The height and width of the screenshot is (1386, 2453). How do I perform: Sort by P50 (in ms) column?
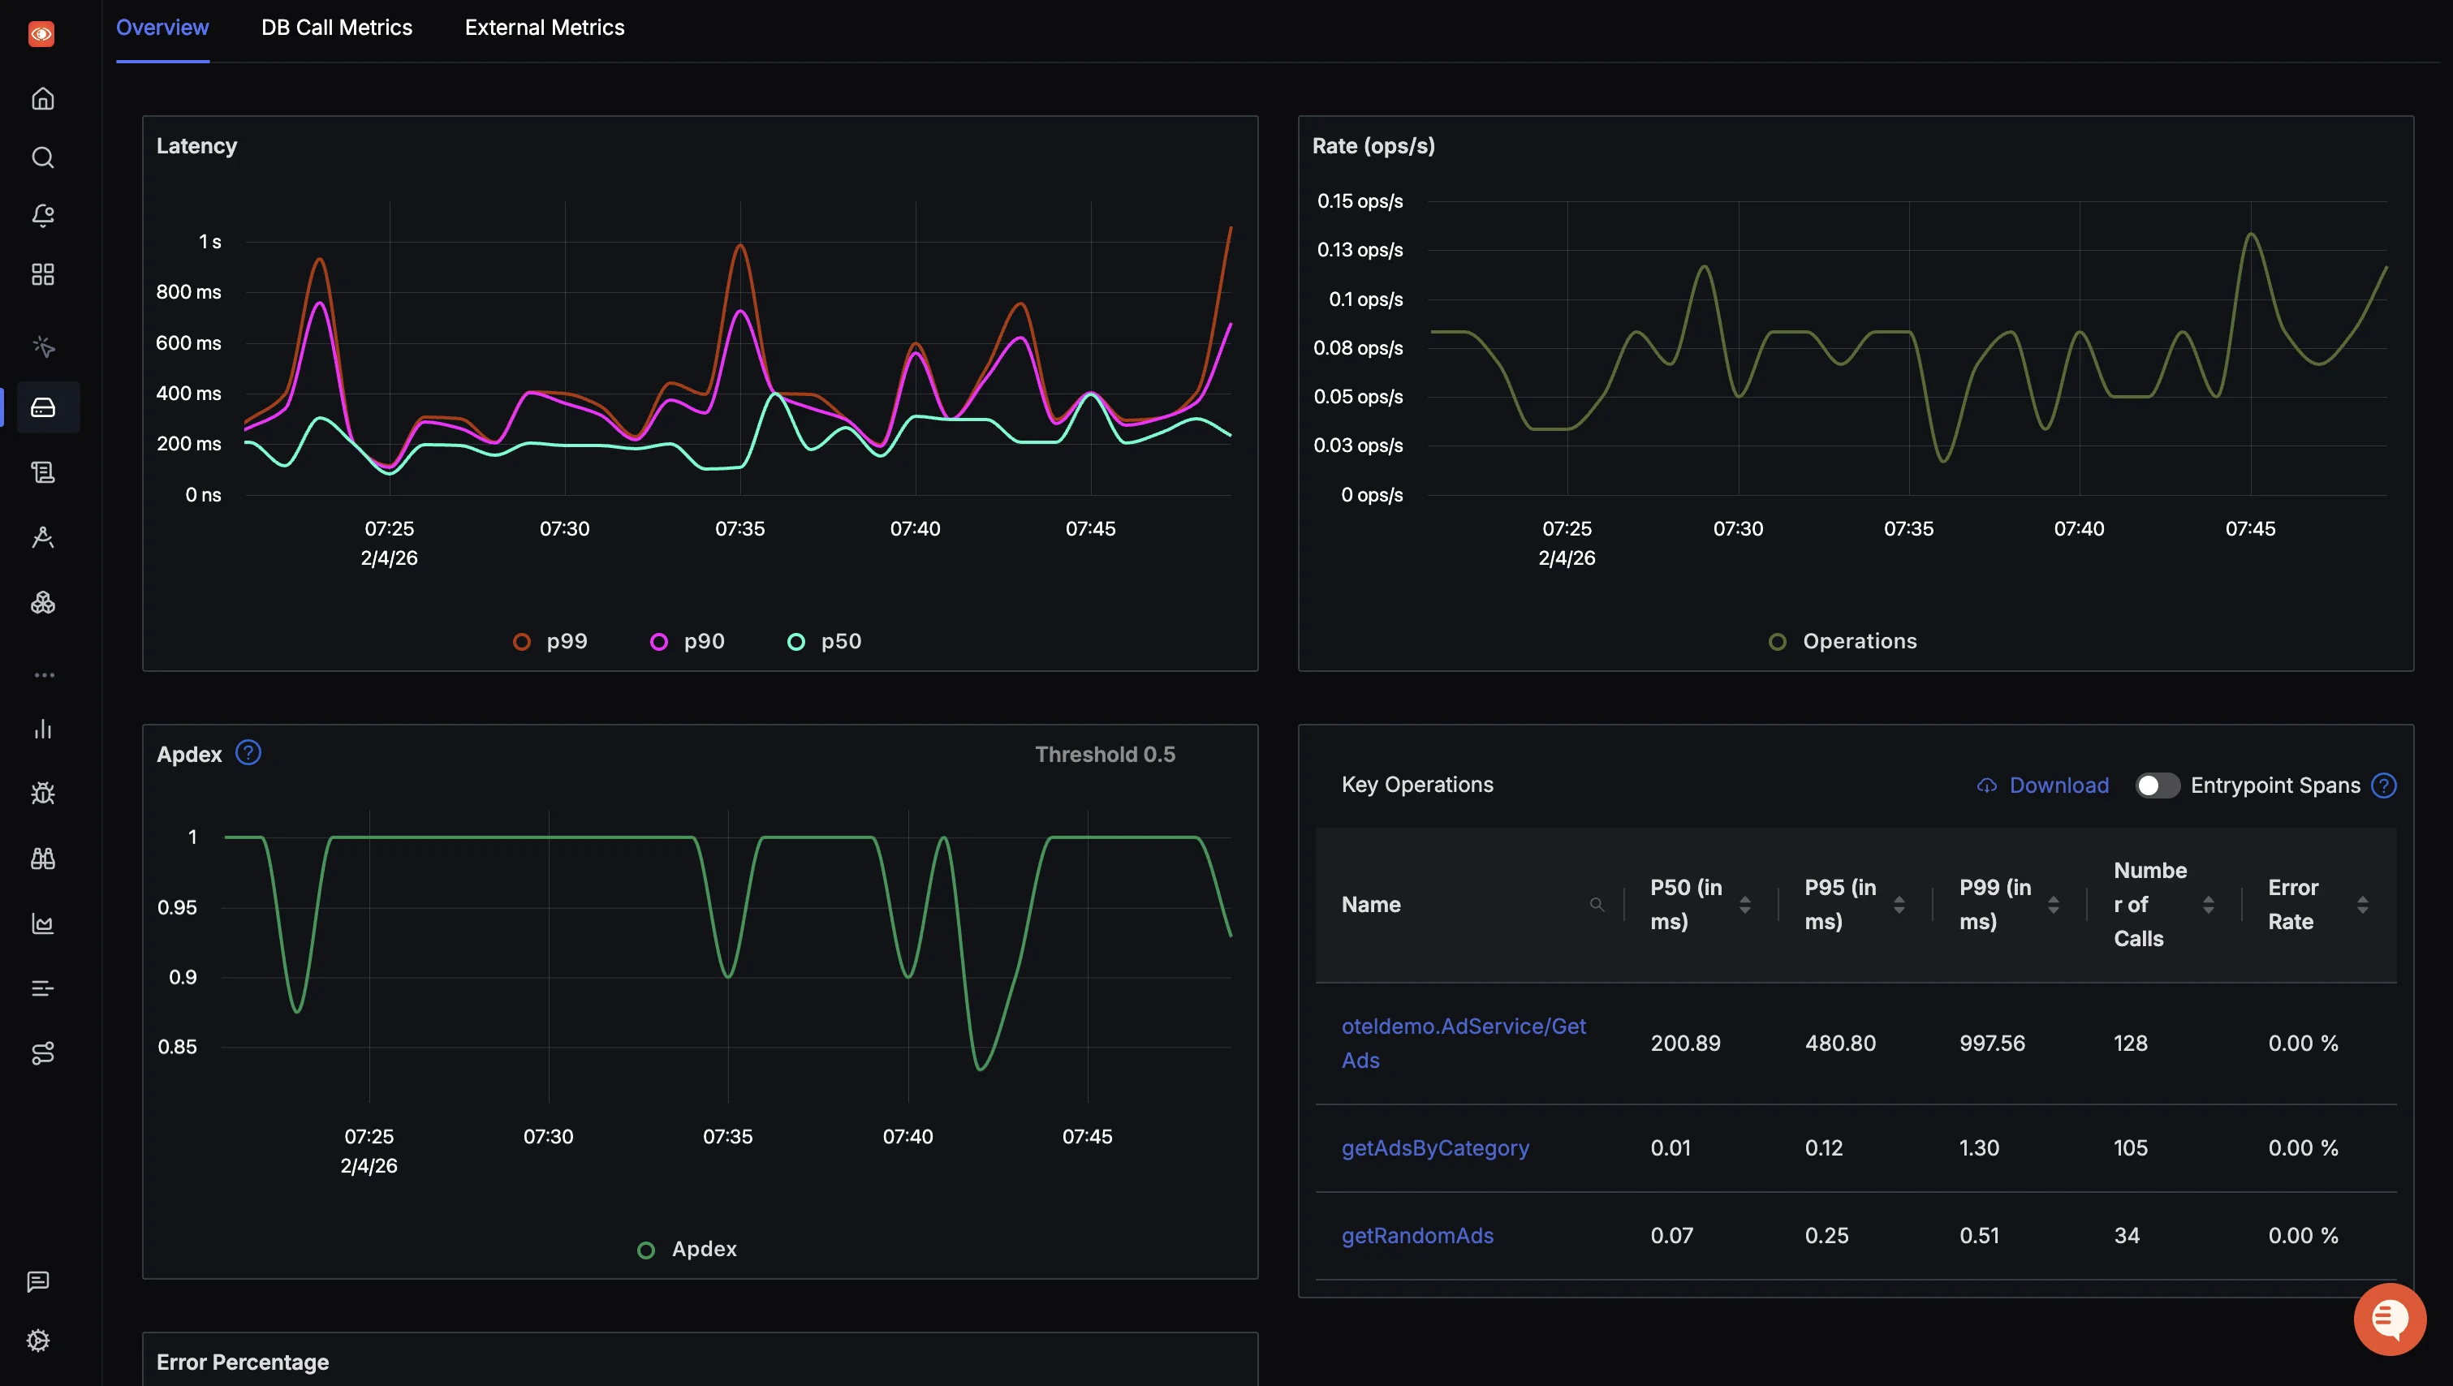(1744, 904)
